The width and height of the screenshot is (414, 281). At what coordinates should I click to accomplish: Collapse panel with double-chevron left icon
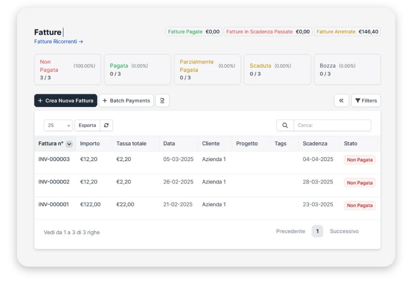(x=341, y=101)
